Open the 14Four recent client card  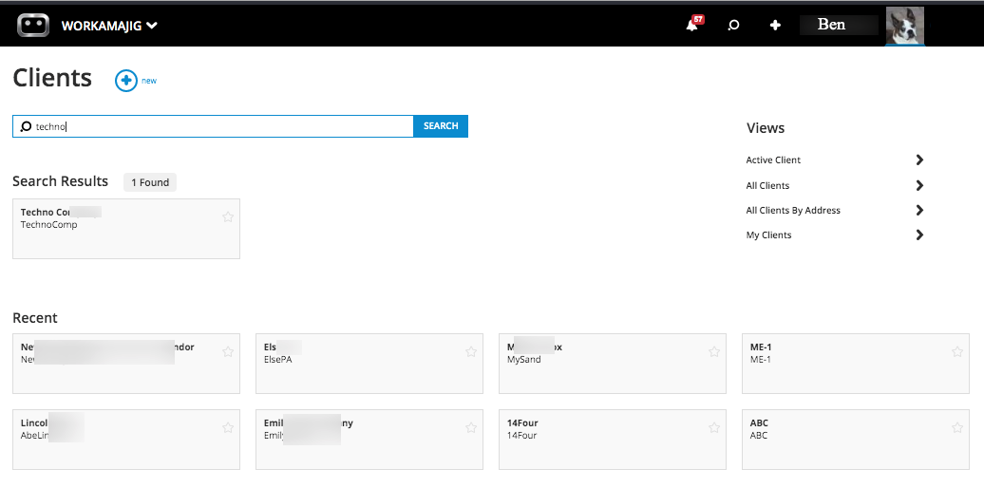612,440
